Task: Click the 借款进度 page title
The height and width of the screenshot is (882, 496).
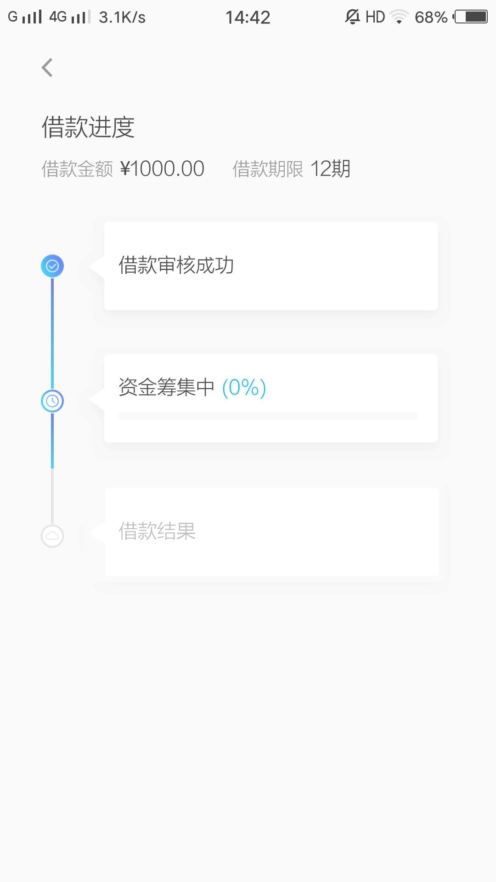Action: 88,127
